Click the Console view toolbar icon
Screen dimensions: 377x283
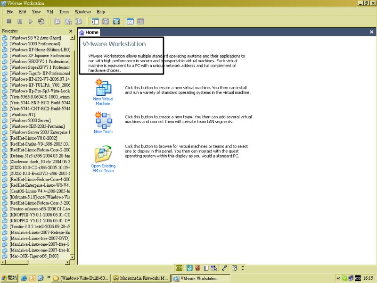click(140, 21)
